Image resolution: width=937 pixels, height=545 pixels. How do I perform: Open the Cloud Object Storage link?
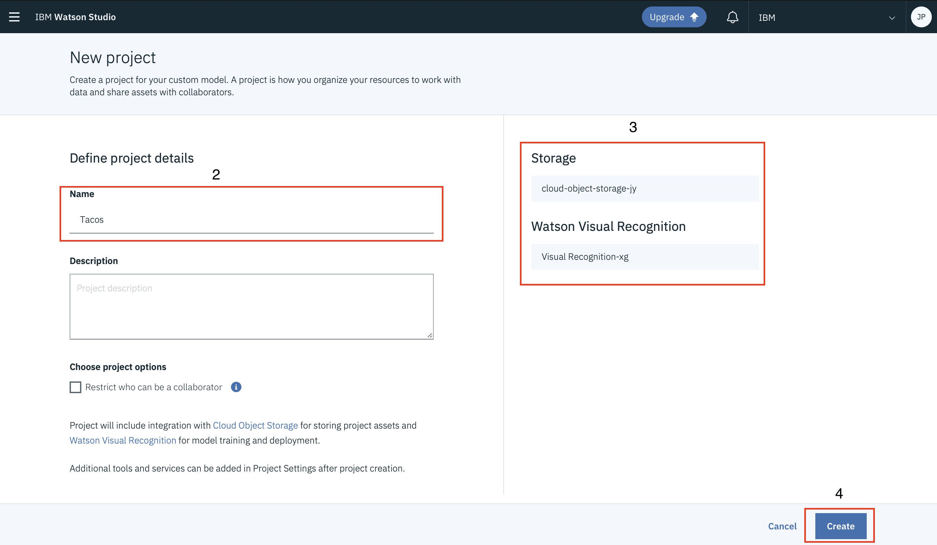pos(255,425)
